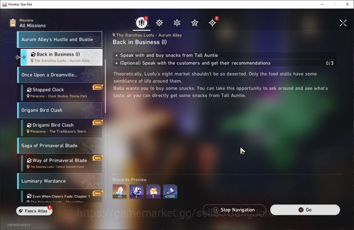
Task: Select the all missions exclamation tab
Action: coord(142,23)
